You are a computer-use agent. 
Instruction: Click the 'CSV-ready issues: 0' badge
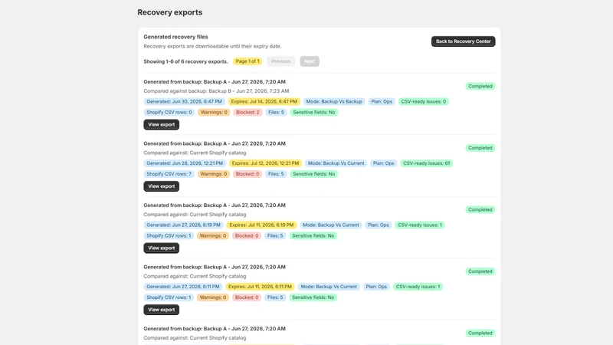(x=424, y=102)
